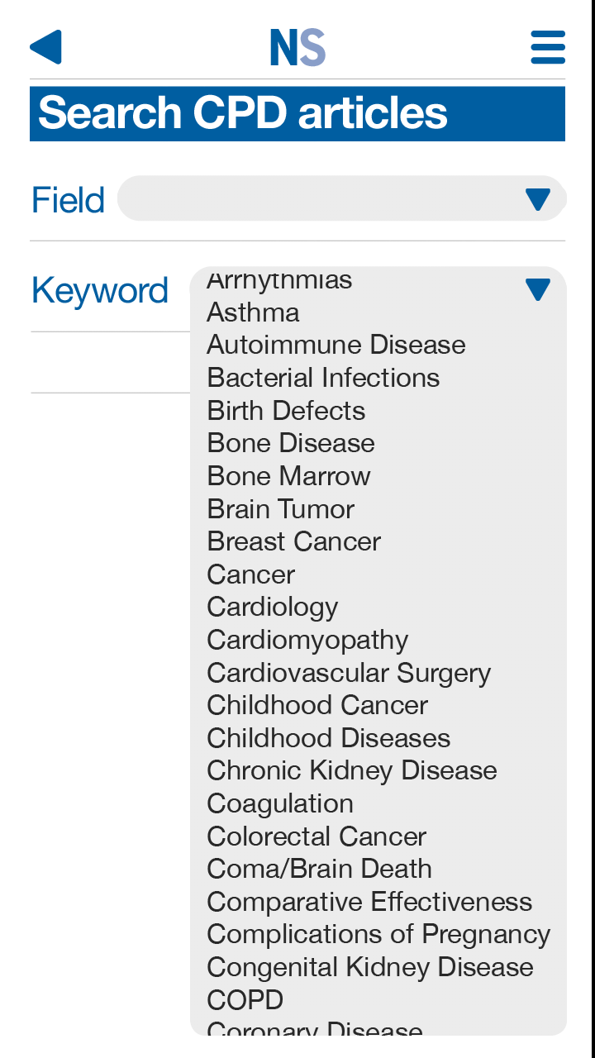Tap the NS logo
The width and height of the screenshot is (595, 1058).
(x=297, y=47)
